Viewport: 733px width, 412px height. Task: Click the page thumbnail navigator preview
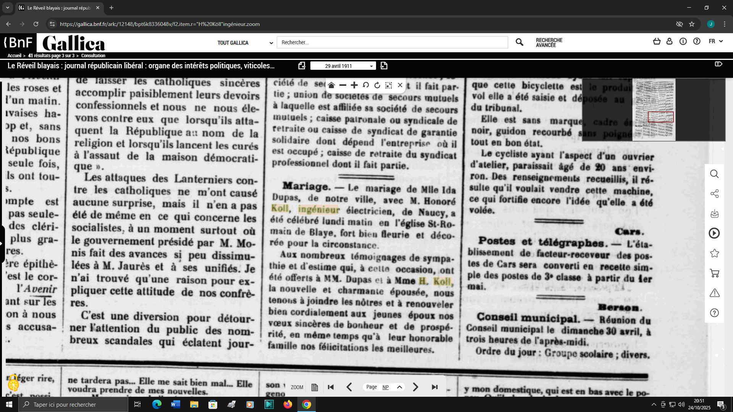654,110
